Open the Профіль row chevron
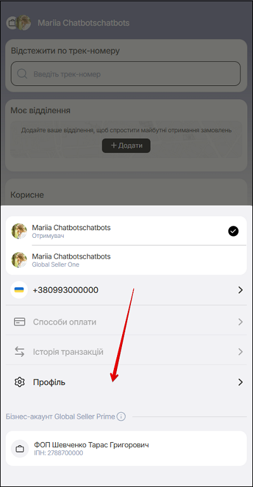 (x=240, y=382)
